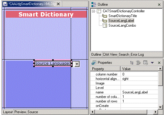Click the Jd file icon in editor tab
This screenshot has width=164, height=115.
[x=5, y=4]
